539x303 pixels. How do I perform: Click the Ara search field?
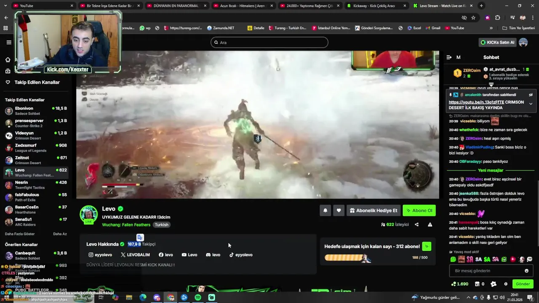click(x=269, y=43)
